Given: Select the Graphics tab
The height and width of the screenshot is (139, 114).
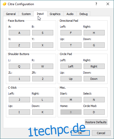Looking at the screenshot, I should point(55,14).
